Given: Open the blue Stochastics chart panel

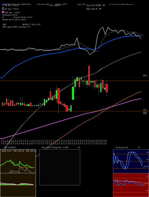Looking at the screenshot, I should [x=131, y=161].
